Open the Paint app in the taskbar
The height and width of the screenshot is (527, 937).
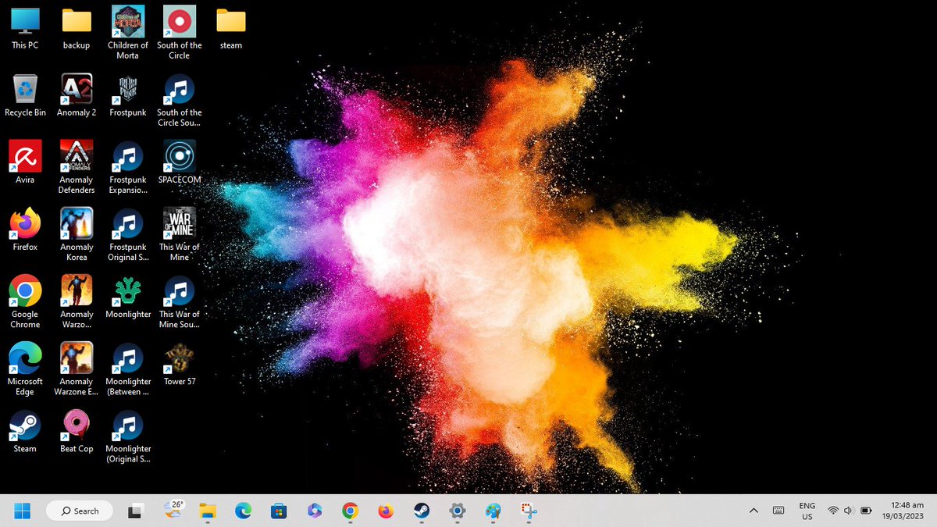(x=493, y=511)
